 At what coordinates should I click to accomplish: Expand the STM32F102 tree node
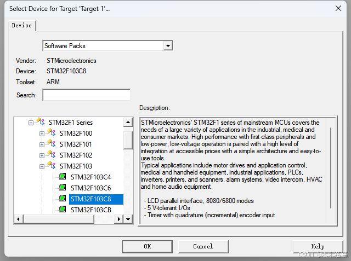pos(42,155)
